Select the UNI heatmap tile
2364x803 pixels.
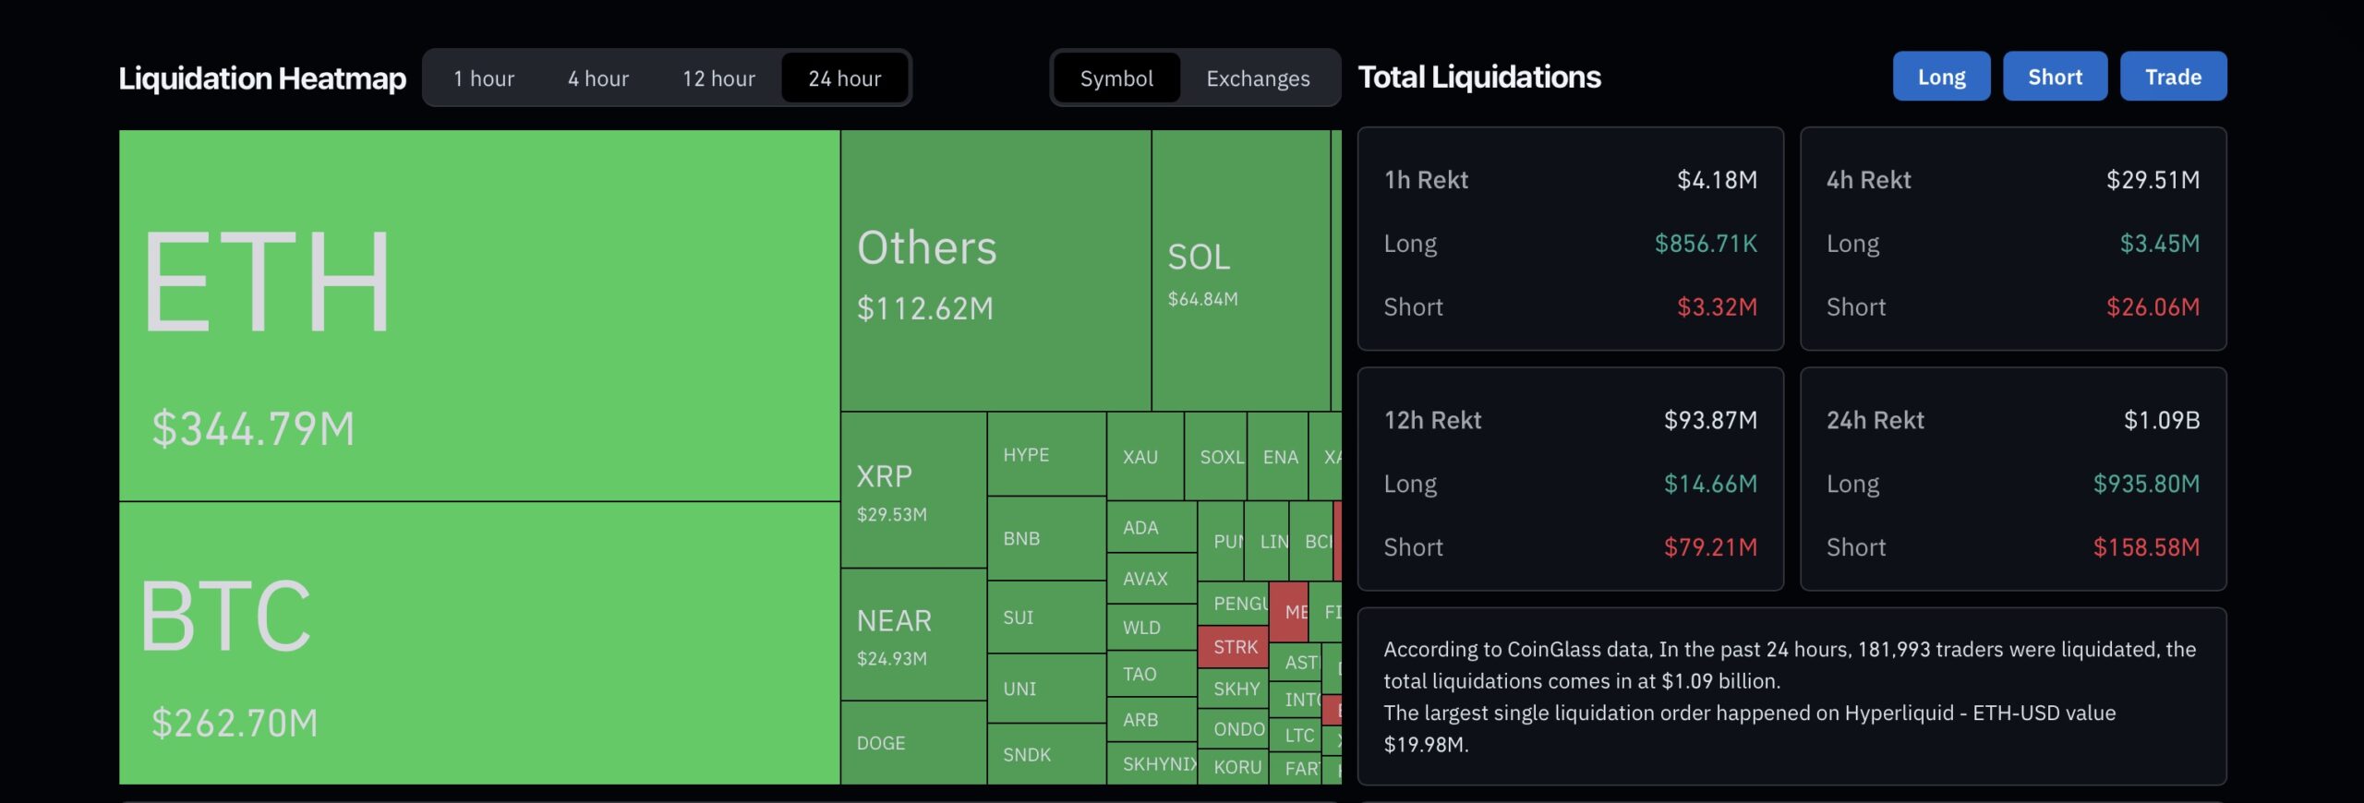pyautogui.click(x=1046, y=689)
